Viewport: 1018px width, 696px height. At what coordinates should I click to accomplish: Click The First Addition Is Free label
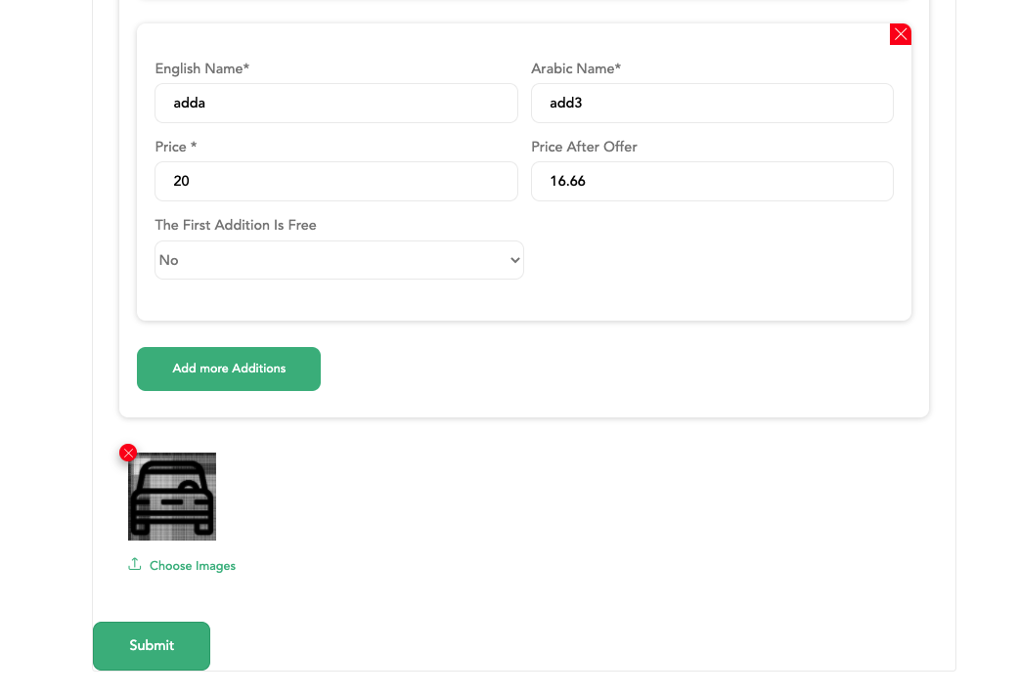tap(236, 225)
